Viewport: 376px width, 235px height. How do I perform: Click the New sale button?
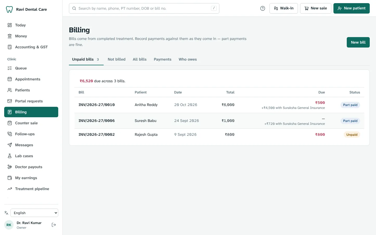[315, 8]
